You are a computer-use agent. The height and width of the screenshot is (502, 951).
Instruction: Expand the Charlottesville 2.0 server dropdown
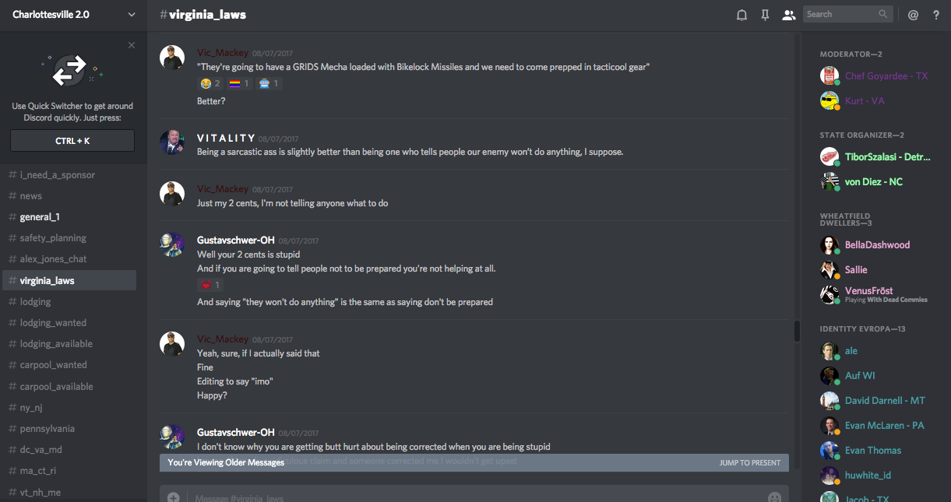click(x=131, y=15)
